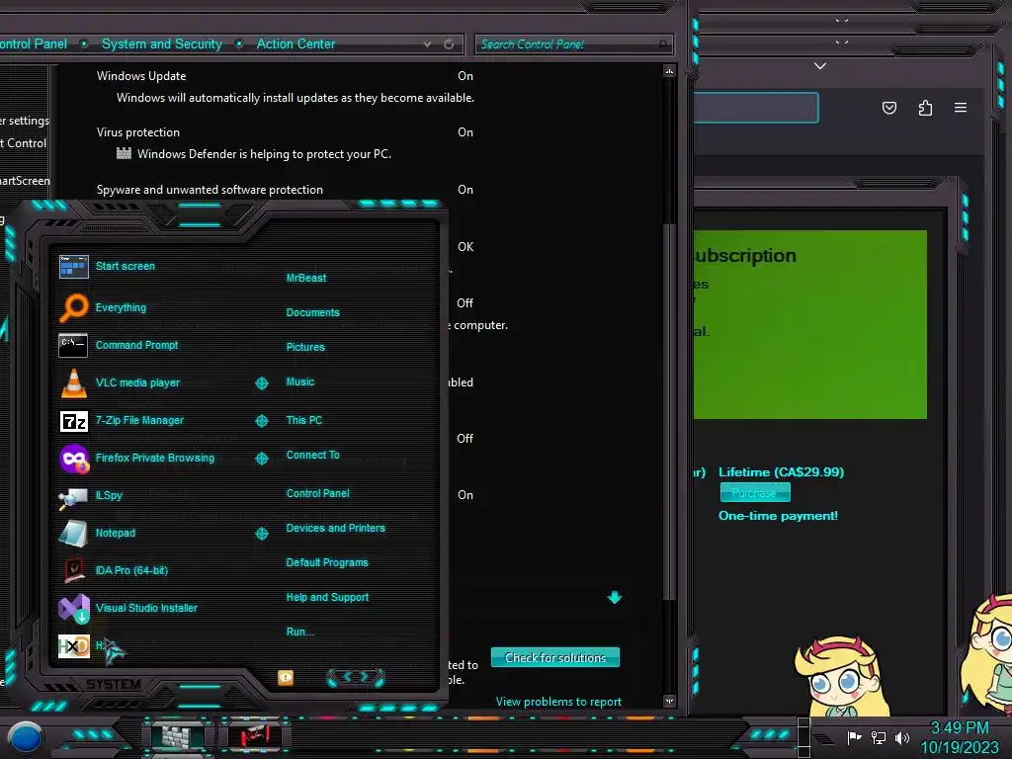Open the MrBeast user folder

pyautogui.click(x=306, y=278)
